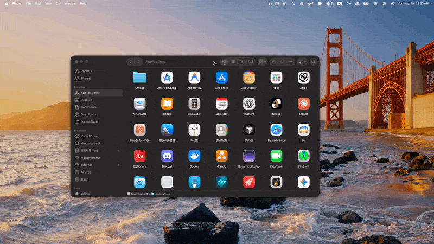434x244 pixels.
Task: Click the Edit Tags toolbar button
Action: pos(282,61)
